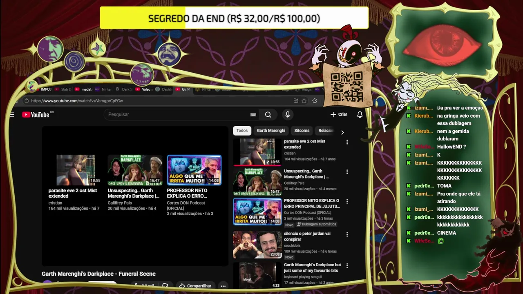Click chat message Pra onde que ele tá atirando

tap(459, 198)
